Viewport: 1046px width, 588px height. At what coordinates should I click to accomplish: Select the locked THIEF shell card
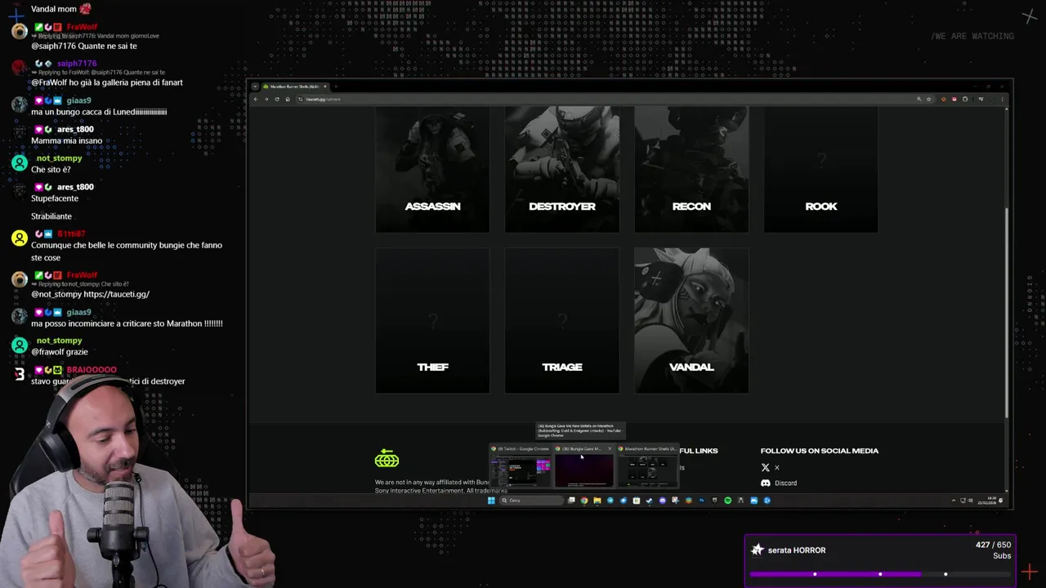pyautogui.click(x=432, y=321)
